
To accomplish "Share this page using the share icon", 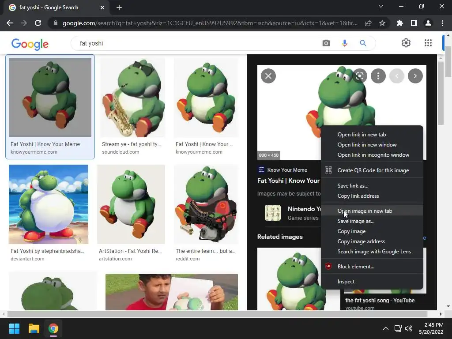I will click(x=368, y=23).
